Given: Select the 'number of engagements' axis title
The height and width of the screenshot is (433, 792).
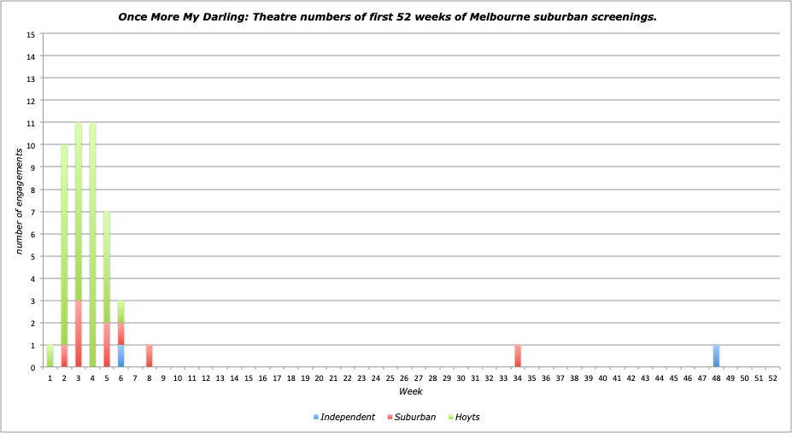Looking at the screenshot, I should [x=18, y=201].
